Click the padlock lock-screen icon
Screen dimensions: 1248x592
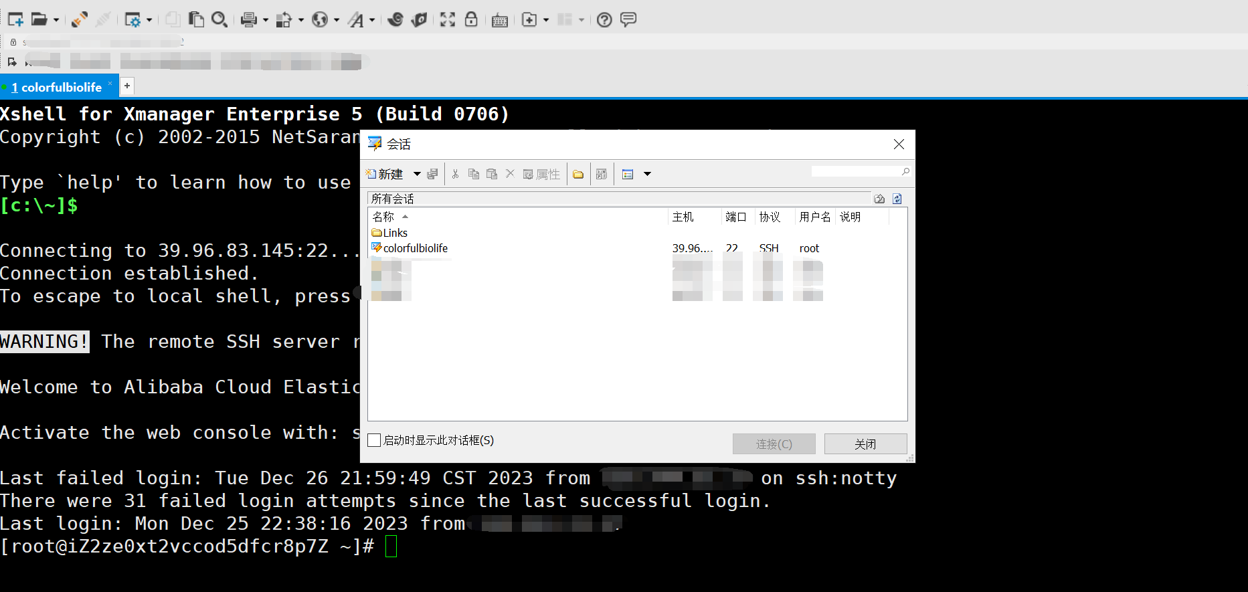coord(471,19)
